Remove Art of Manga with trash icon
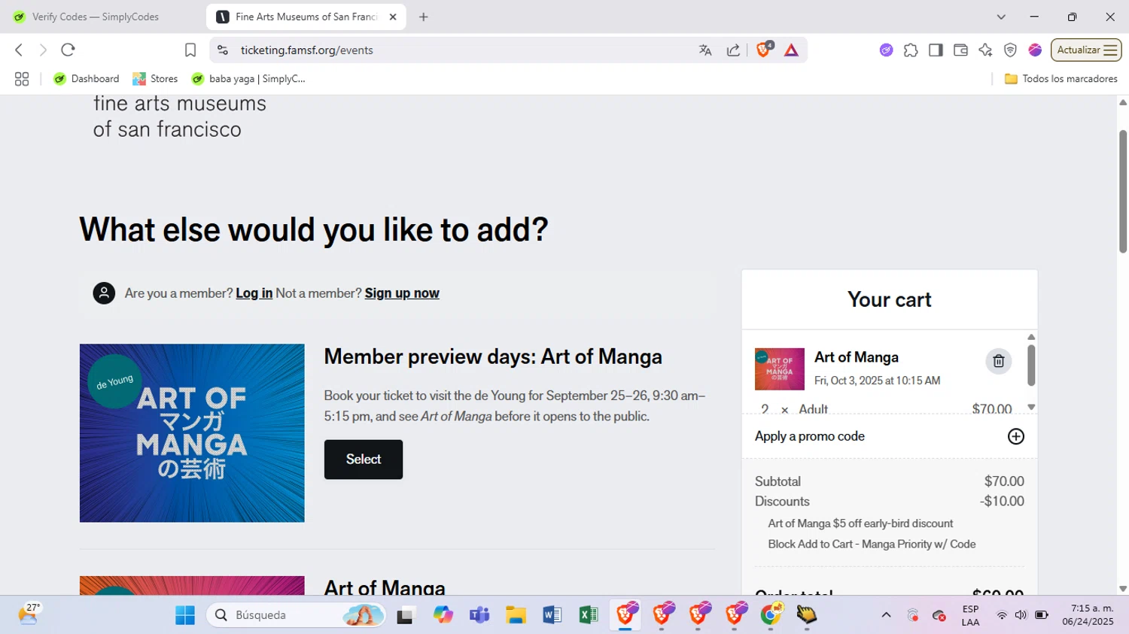 pos(999,361)
